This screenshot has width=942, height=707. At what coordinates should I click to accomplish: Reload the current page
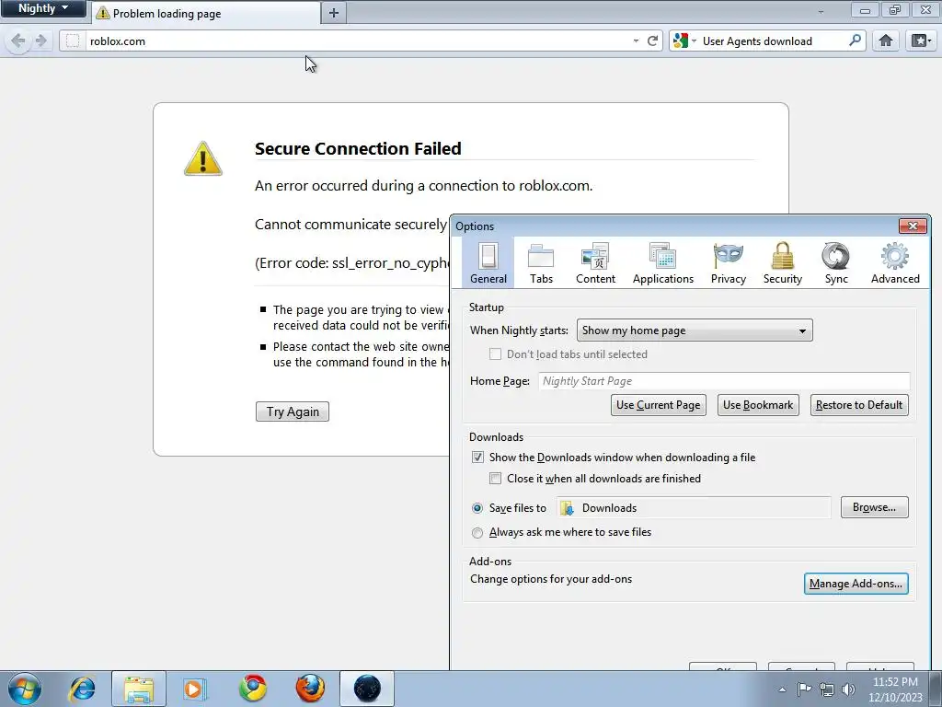point(652,41)
